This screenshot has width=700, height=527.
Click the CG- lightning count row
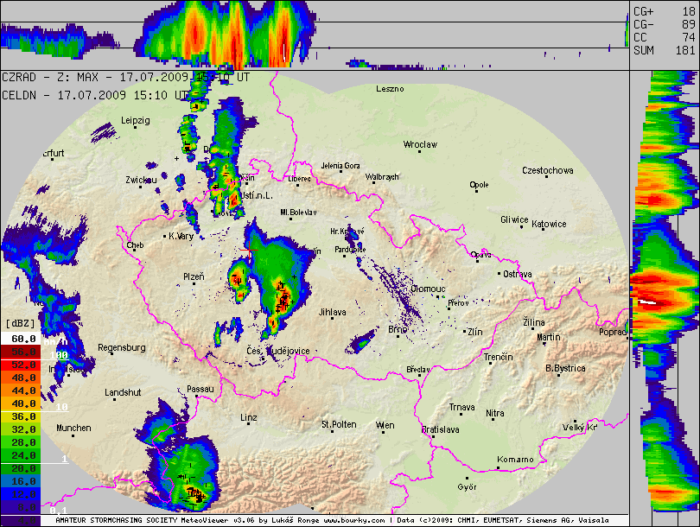663,24
